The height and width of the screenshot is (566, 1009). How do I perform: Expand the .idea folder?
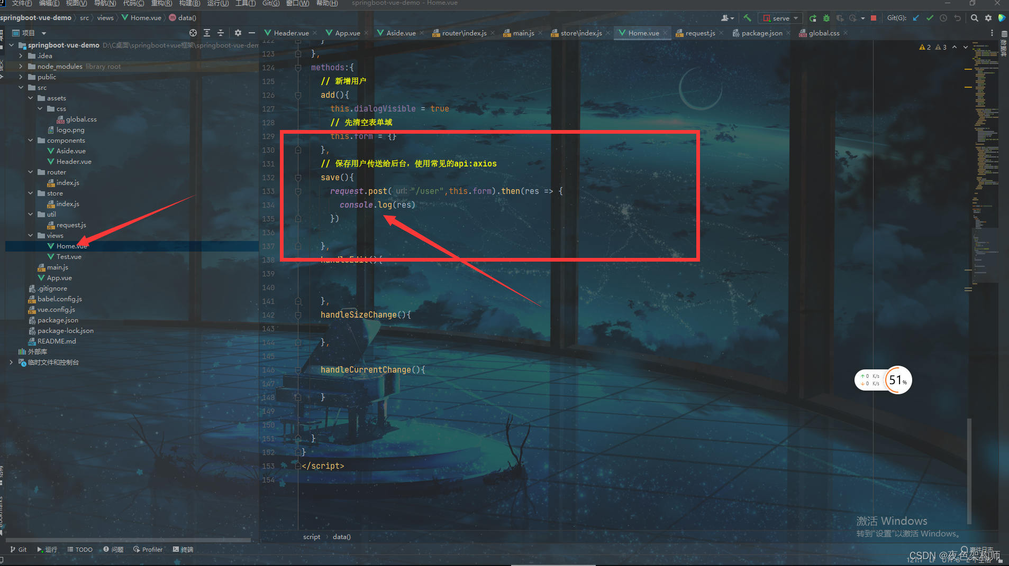(21, 55)
